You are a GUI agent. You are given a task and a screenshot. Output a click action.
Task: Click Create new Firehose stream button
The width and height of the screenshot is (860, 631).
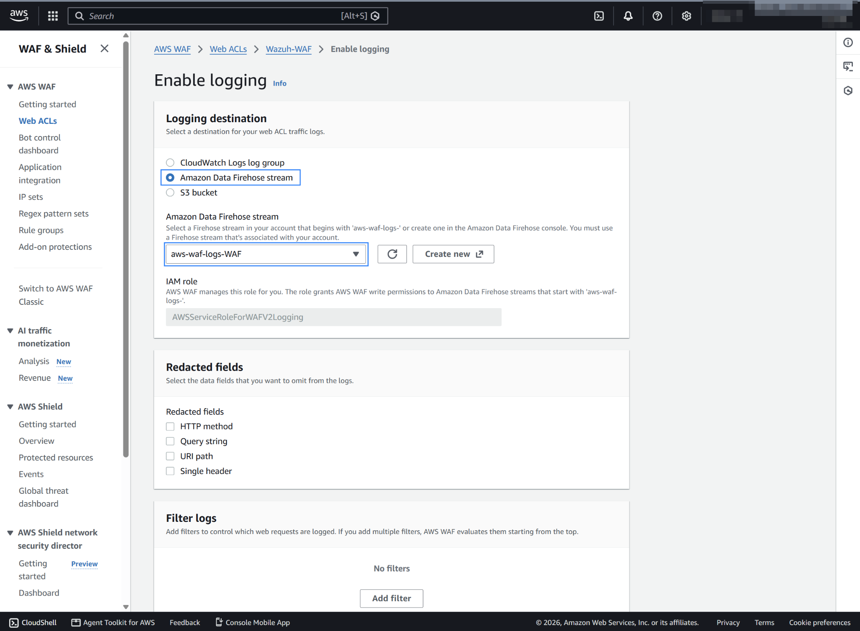tap(453, 254)
